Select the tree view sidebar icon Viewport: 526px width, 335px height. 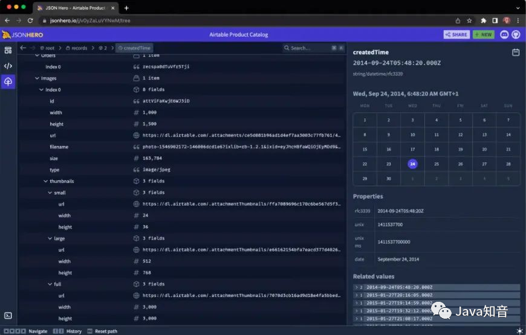click(x=8, y=81)
